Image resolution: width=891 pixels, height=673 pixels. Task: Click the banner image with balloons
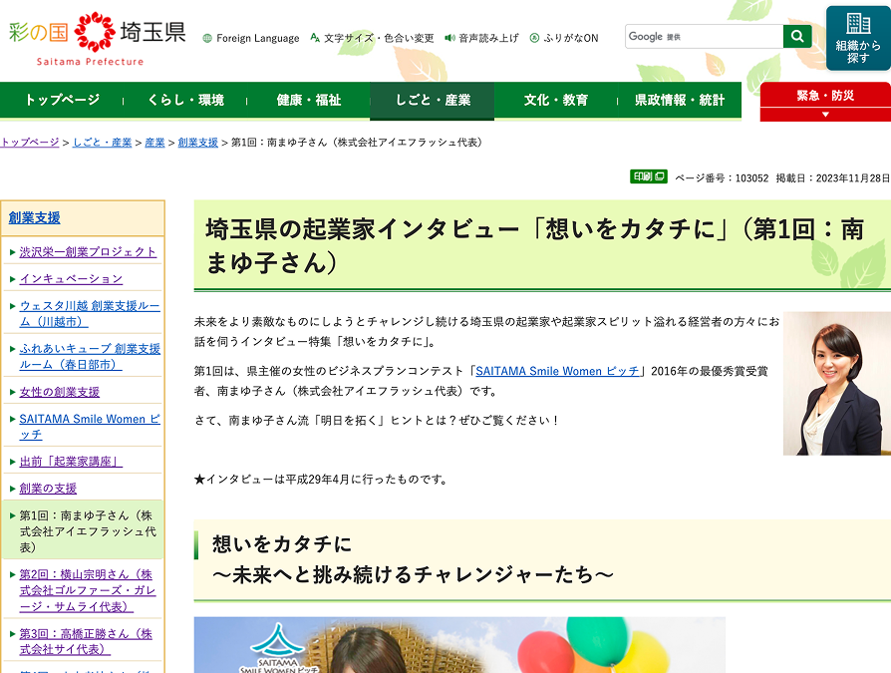click(x=459, y=644)
